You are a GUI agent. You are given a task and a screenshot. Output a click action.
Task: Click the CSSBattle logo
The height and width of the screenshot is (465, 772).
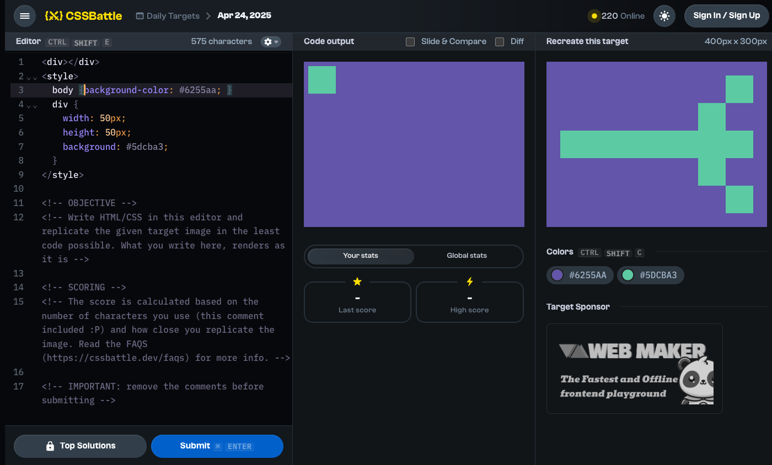(83, 16)
